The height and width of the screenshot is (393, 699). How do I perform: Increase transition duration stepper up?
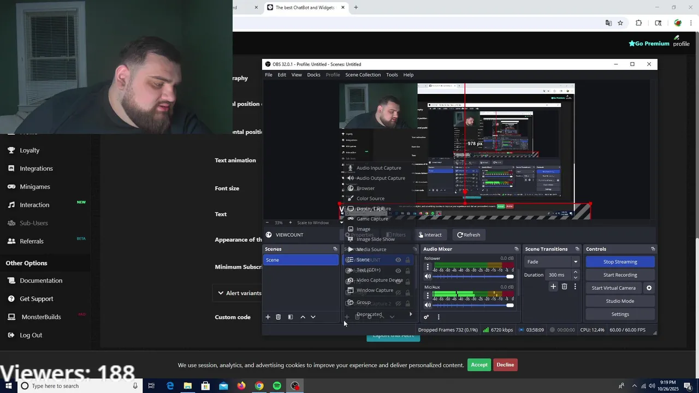pyautogui.click(x=575, y=272)
